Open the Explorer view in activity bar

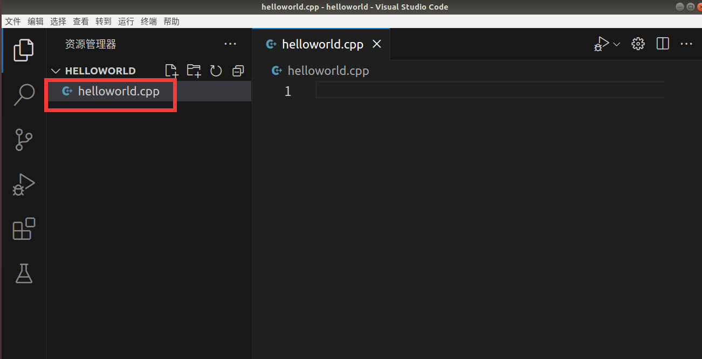[24, 50]
